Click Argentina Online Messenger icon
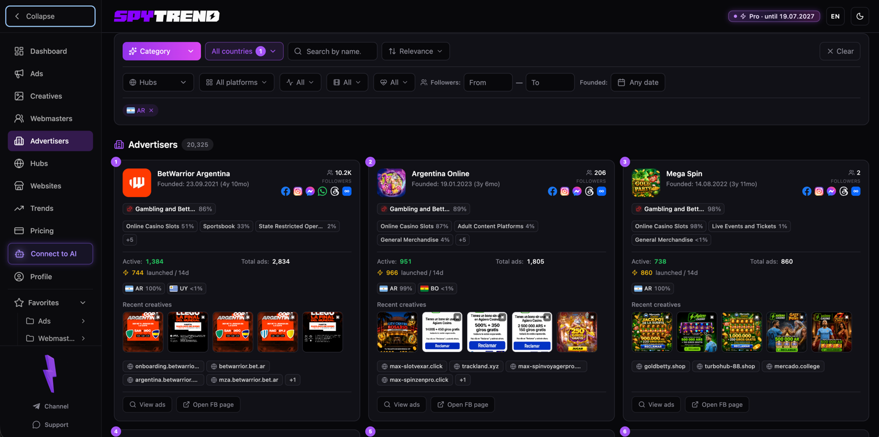This screenshot has width=879, height=437. [577, 191]
